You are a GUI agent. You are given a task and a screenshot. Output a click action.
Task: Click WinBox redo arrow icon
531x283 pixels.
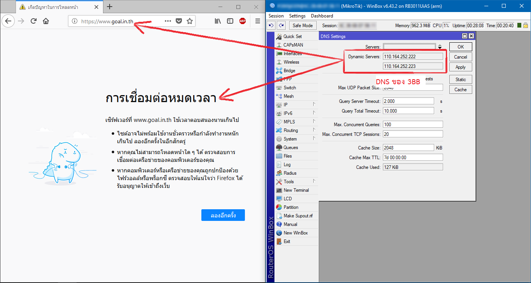(281, 25)
